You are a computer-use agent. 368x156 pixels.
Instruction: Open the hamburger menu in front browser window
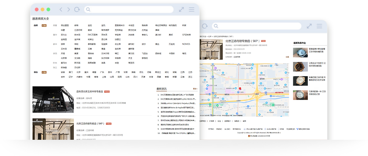pos(192,9)
